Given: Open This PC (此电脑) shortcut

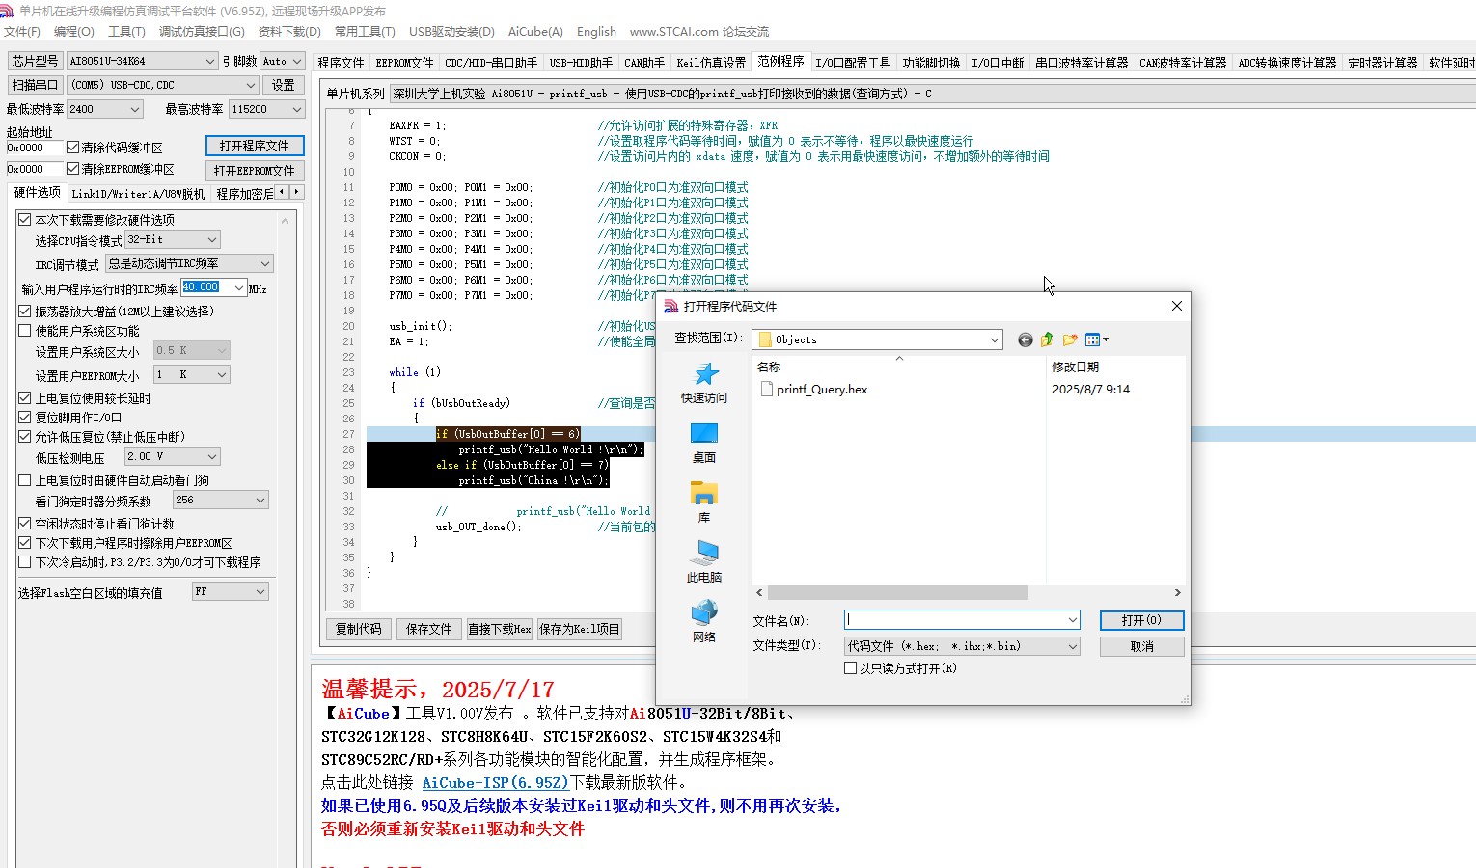Looking at the screenshot, I should click(704, 562).
